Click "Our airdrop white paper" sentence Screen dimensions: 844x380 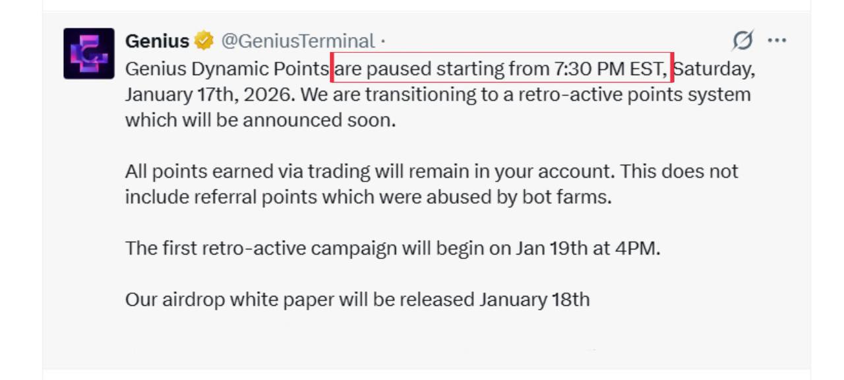pyautogui.click(x=231, y=300)
